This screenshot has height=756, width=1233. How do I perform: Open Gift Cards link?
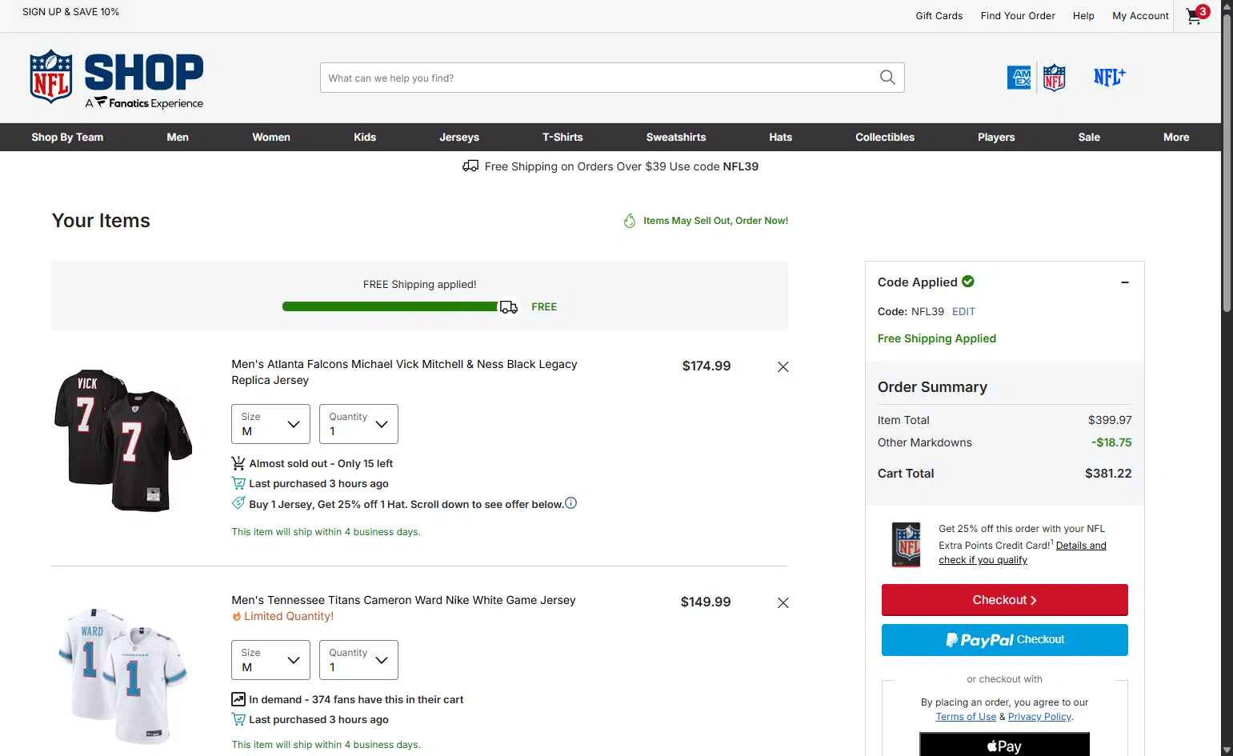(x=939, y=16)
